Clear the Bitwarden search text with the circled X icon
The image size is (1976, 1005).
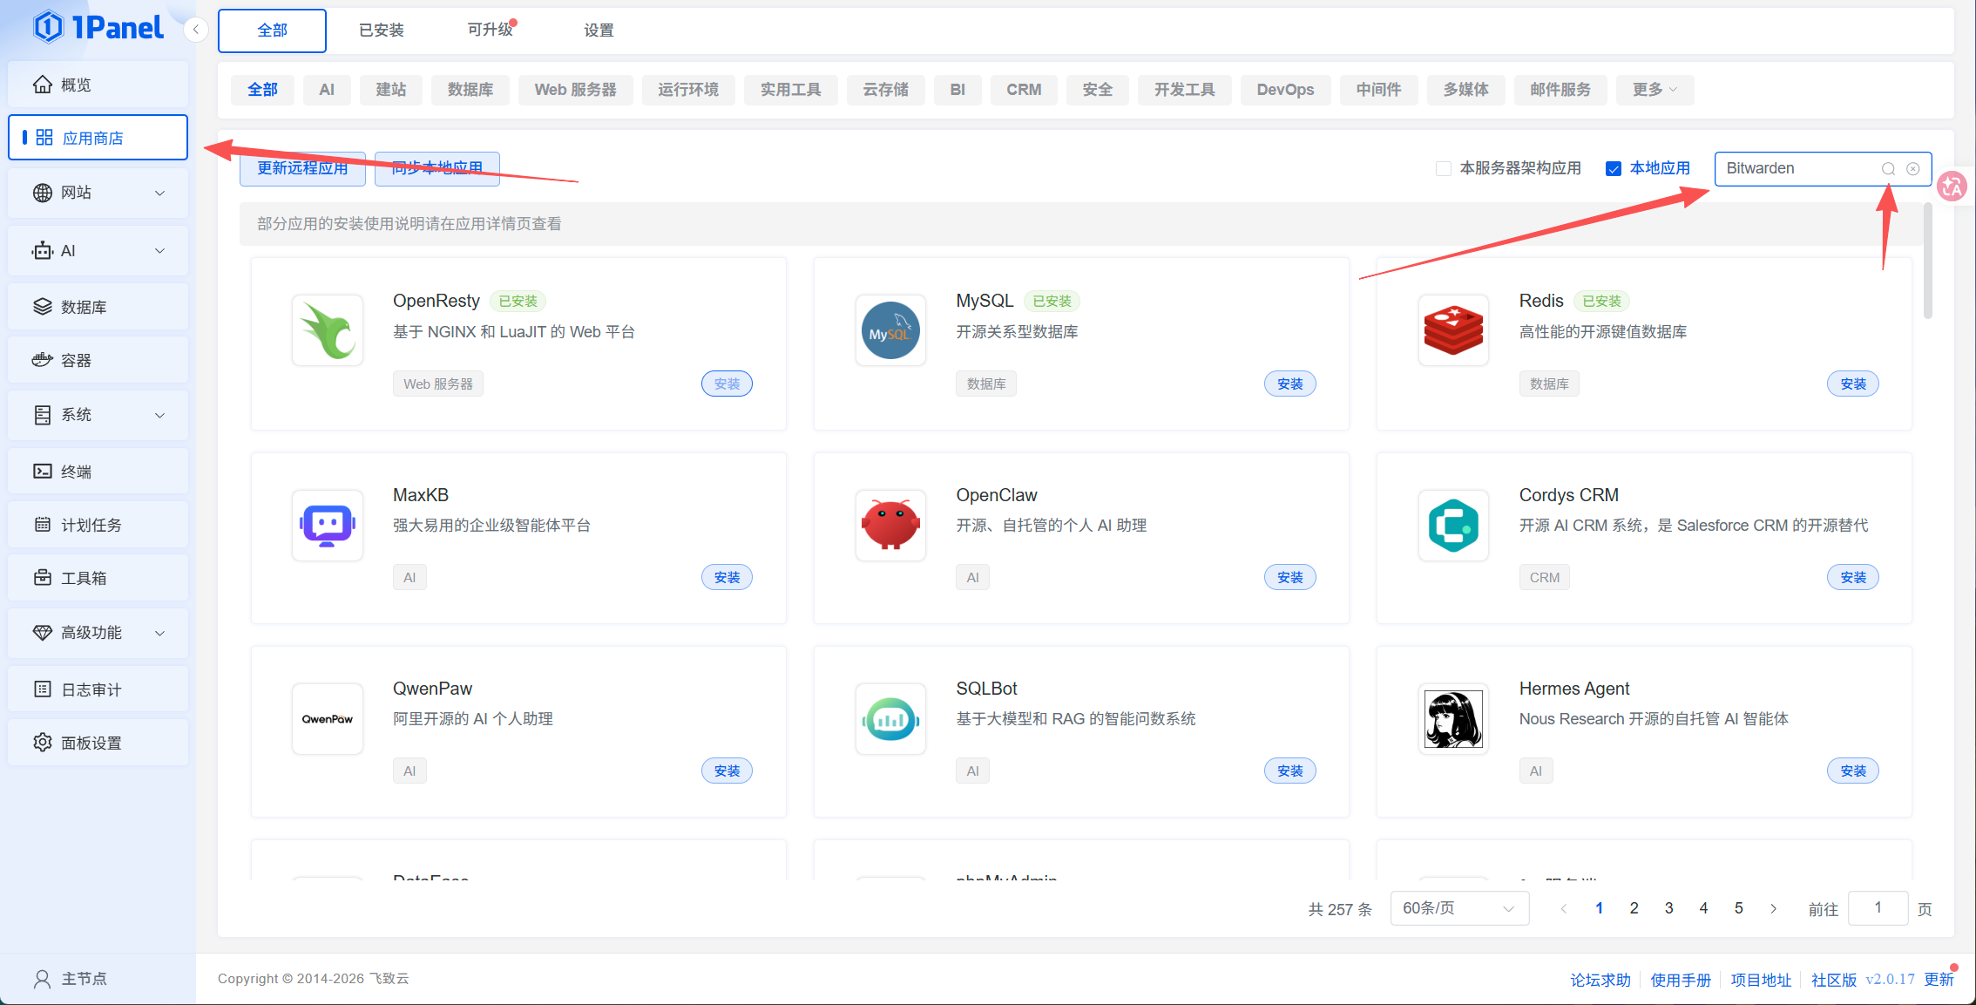click(x=1912, y=169)
